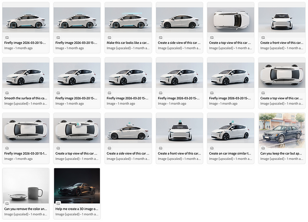Screen dimensions: 308x222
Task: Open the dark sports car 3D thumbnail
Action: tap(77, 186)
